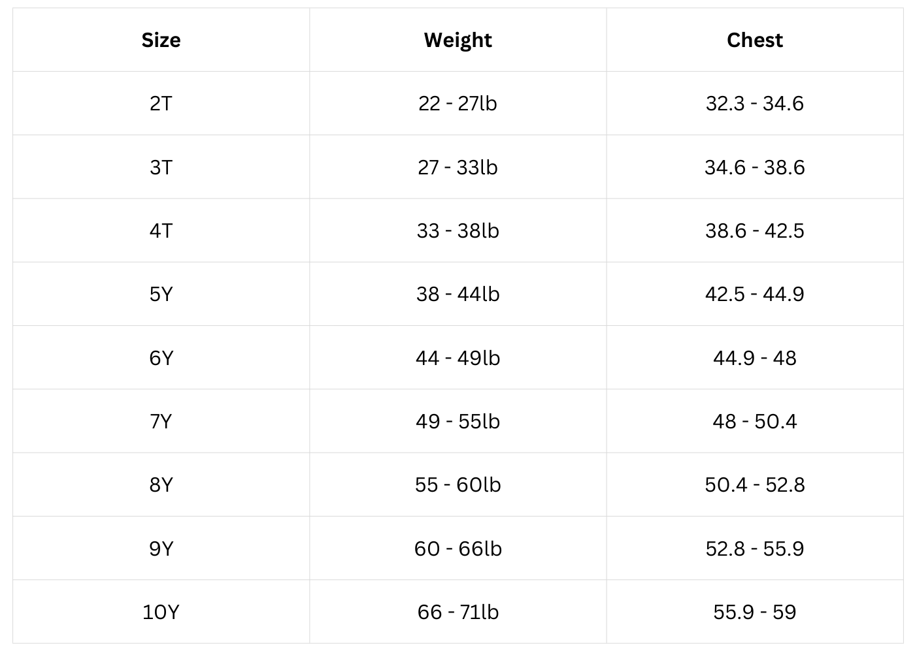Viewport: 915px width, 653px height.
Task: Select the 4T size cell
Action: point(161,231)
